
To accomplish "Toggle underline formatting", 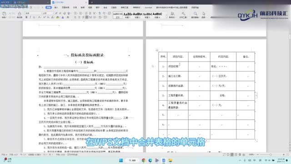I will click(34, 17).
